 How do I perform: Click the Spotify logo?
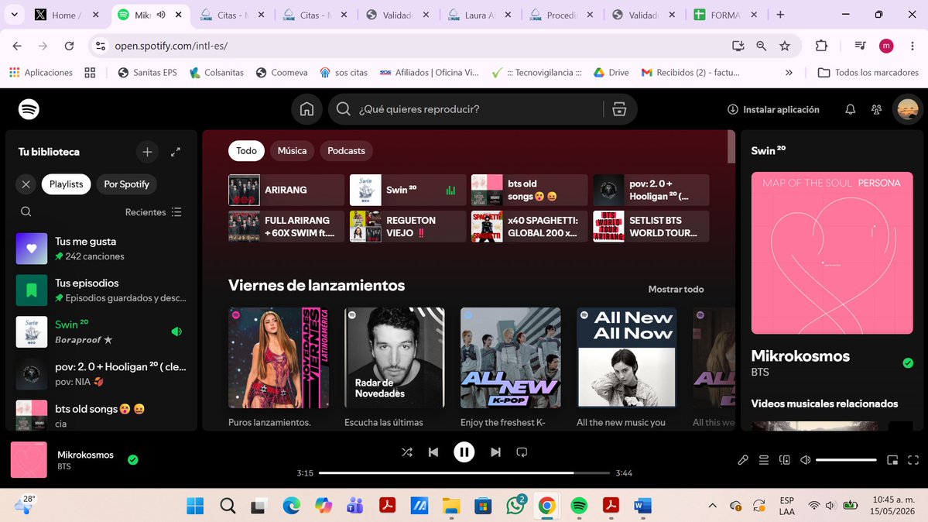[x=29, y=109]
